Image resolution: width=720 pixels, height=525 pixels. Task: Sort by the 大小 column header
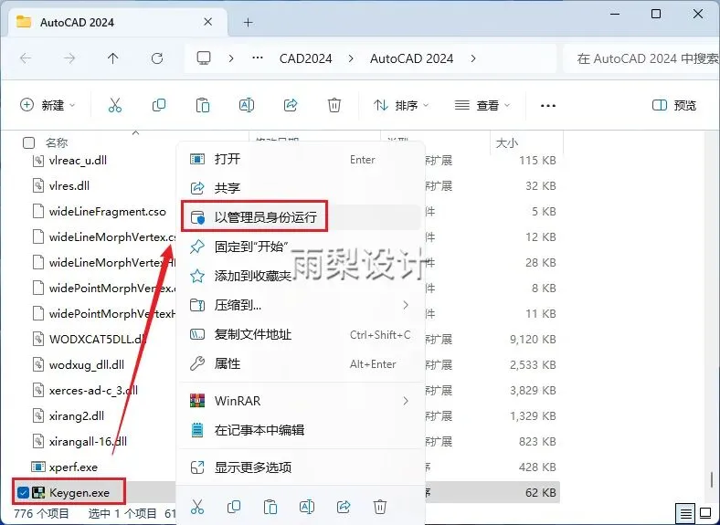507,143
